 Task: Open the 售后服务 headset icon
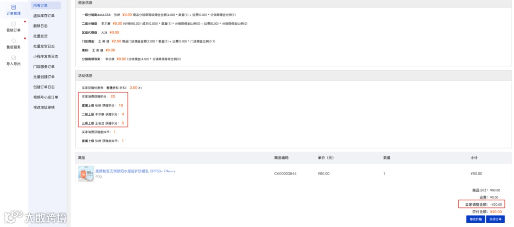coord(13,40)
